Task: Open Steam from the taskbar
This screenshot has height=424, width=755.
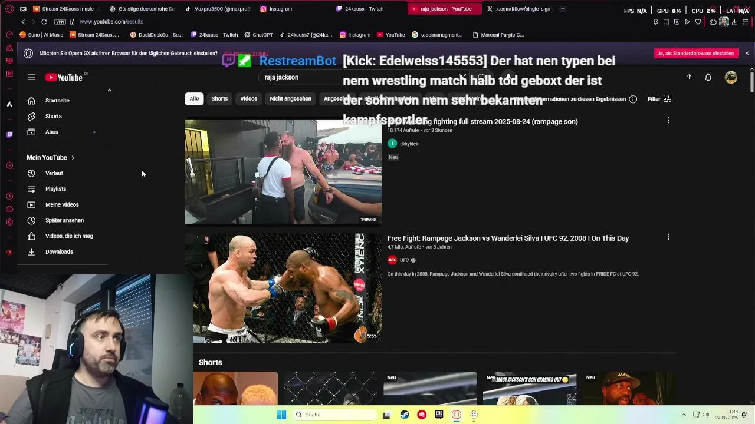Action: 404,415
